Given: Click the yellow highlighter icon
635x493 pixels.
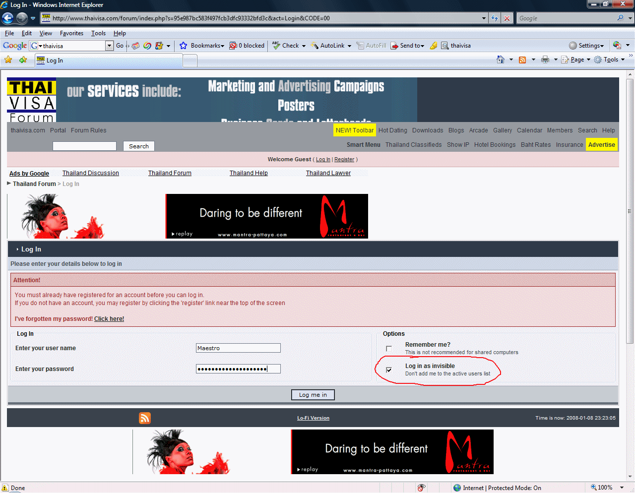Looking at the screenshot, I should pos(434,46).
